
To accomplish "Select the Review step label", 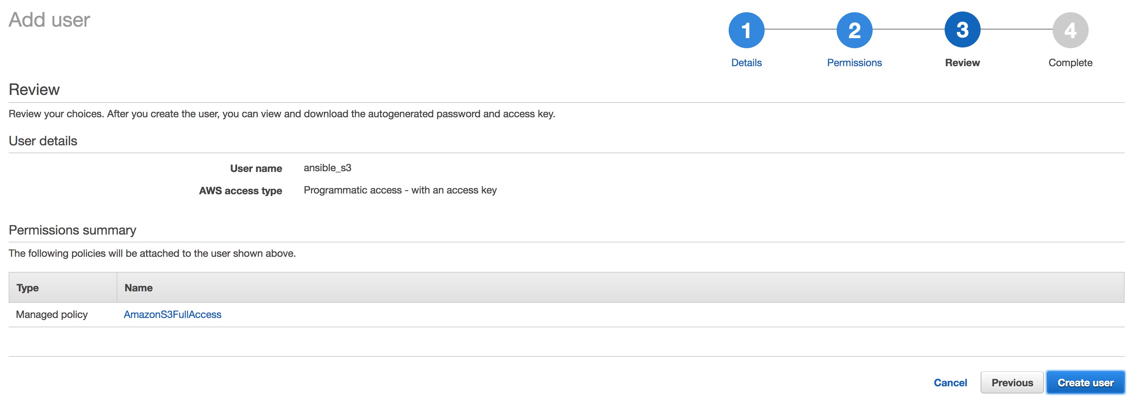I will (x=962, y=63).
